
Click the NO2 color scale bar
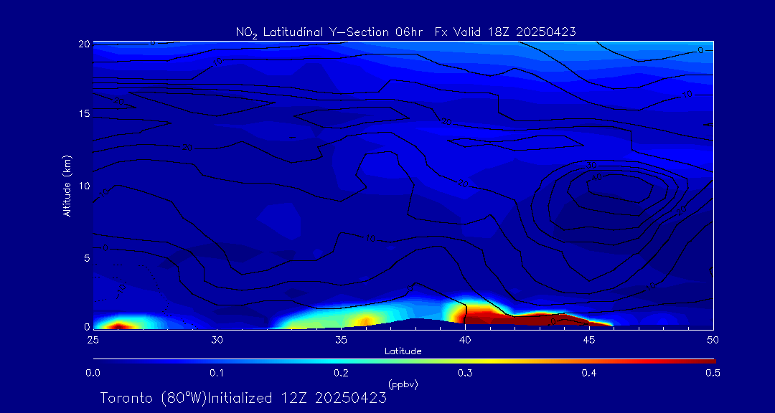coord(404,361)
